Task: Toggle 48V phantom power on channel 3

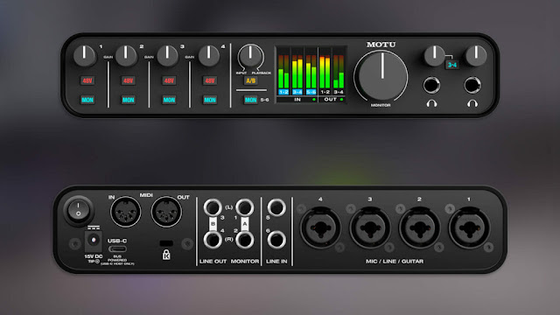Action: tap(169, 80)
